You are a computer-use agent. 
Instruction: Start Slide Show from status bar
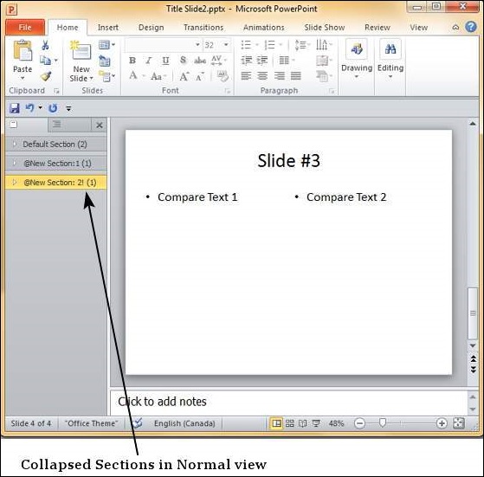(316, 423)
